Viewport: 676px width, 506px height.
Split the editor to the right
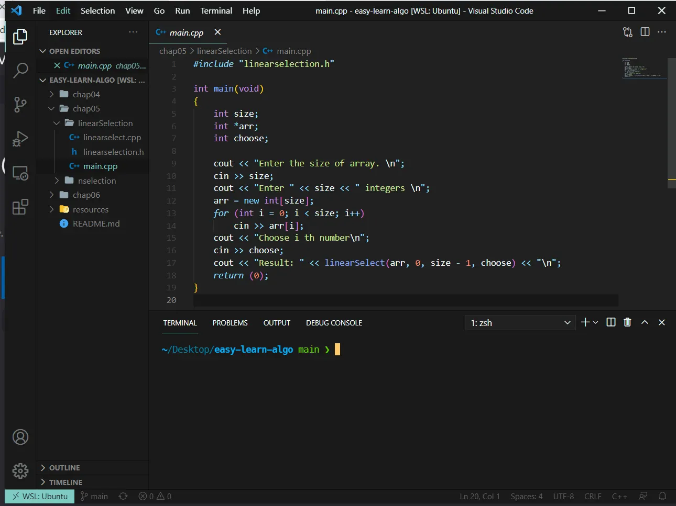coord(645,32)
